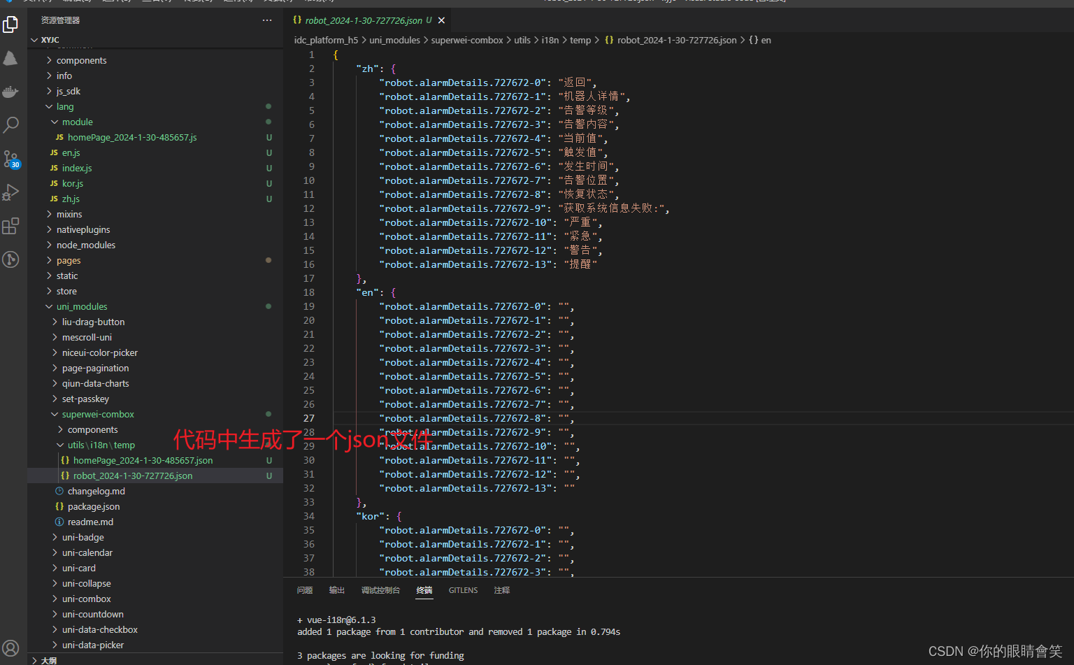Click the info icon beside readme.md

tap(59, 522)
